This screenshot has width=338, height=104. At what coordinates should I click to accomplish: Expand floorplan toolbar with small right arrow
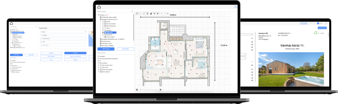(x=168, y=13)
